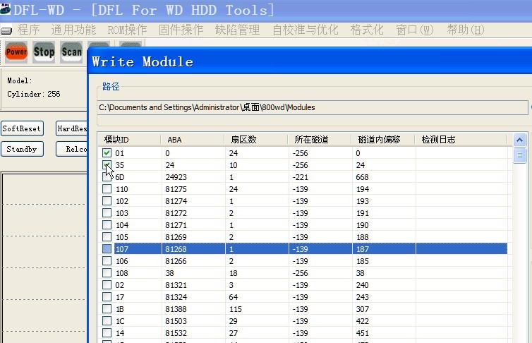
Task: Select ABA value 81275 in row 110
Action: click(176, 189)
